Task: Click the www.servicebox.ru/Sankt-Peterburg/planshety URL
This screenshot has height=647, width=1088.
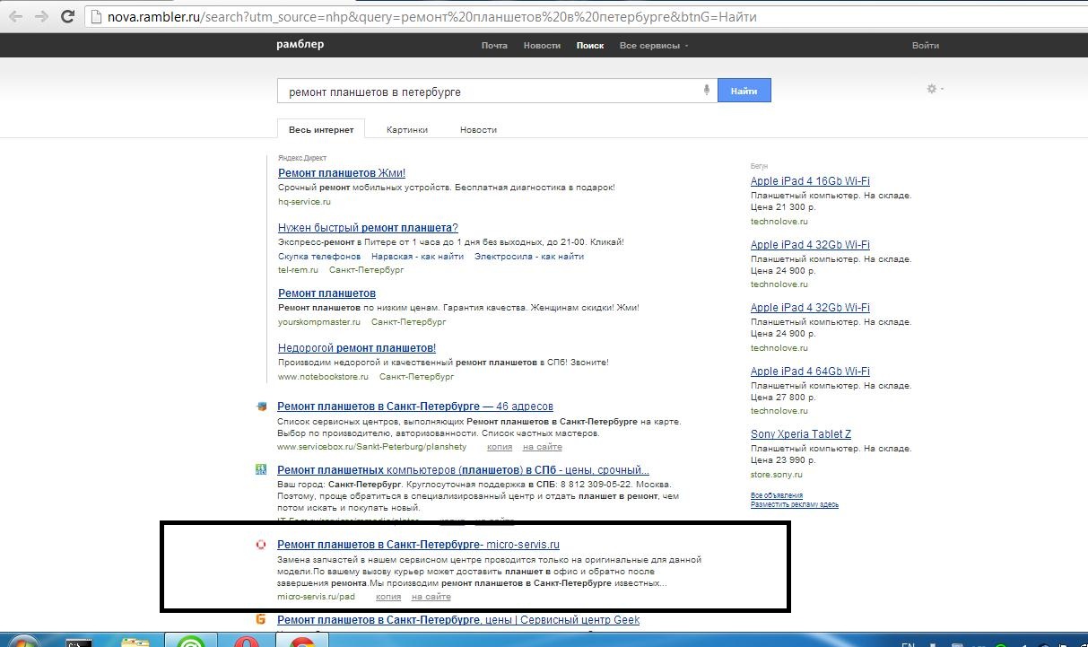Action: tap(372, 447)
